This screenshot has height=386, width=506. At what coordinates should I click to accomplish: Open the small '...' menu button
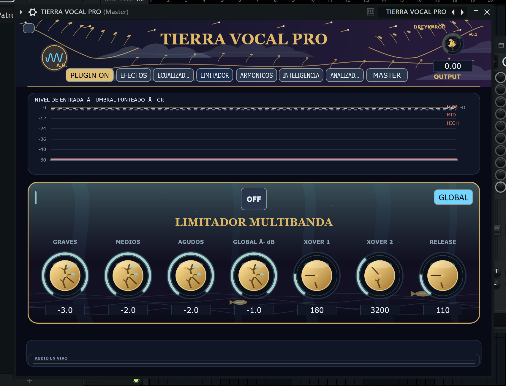pos(29,29)
